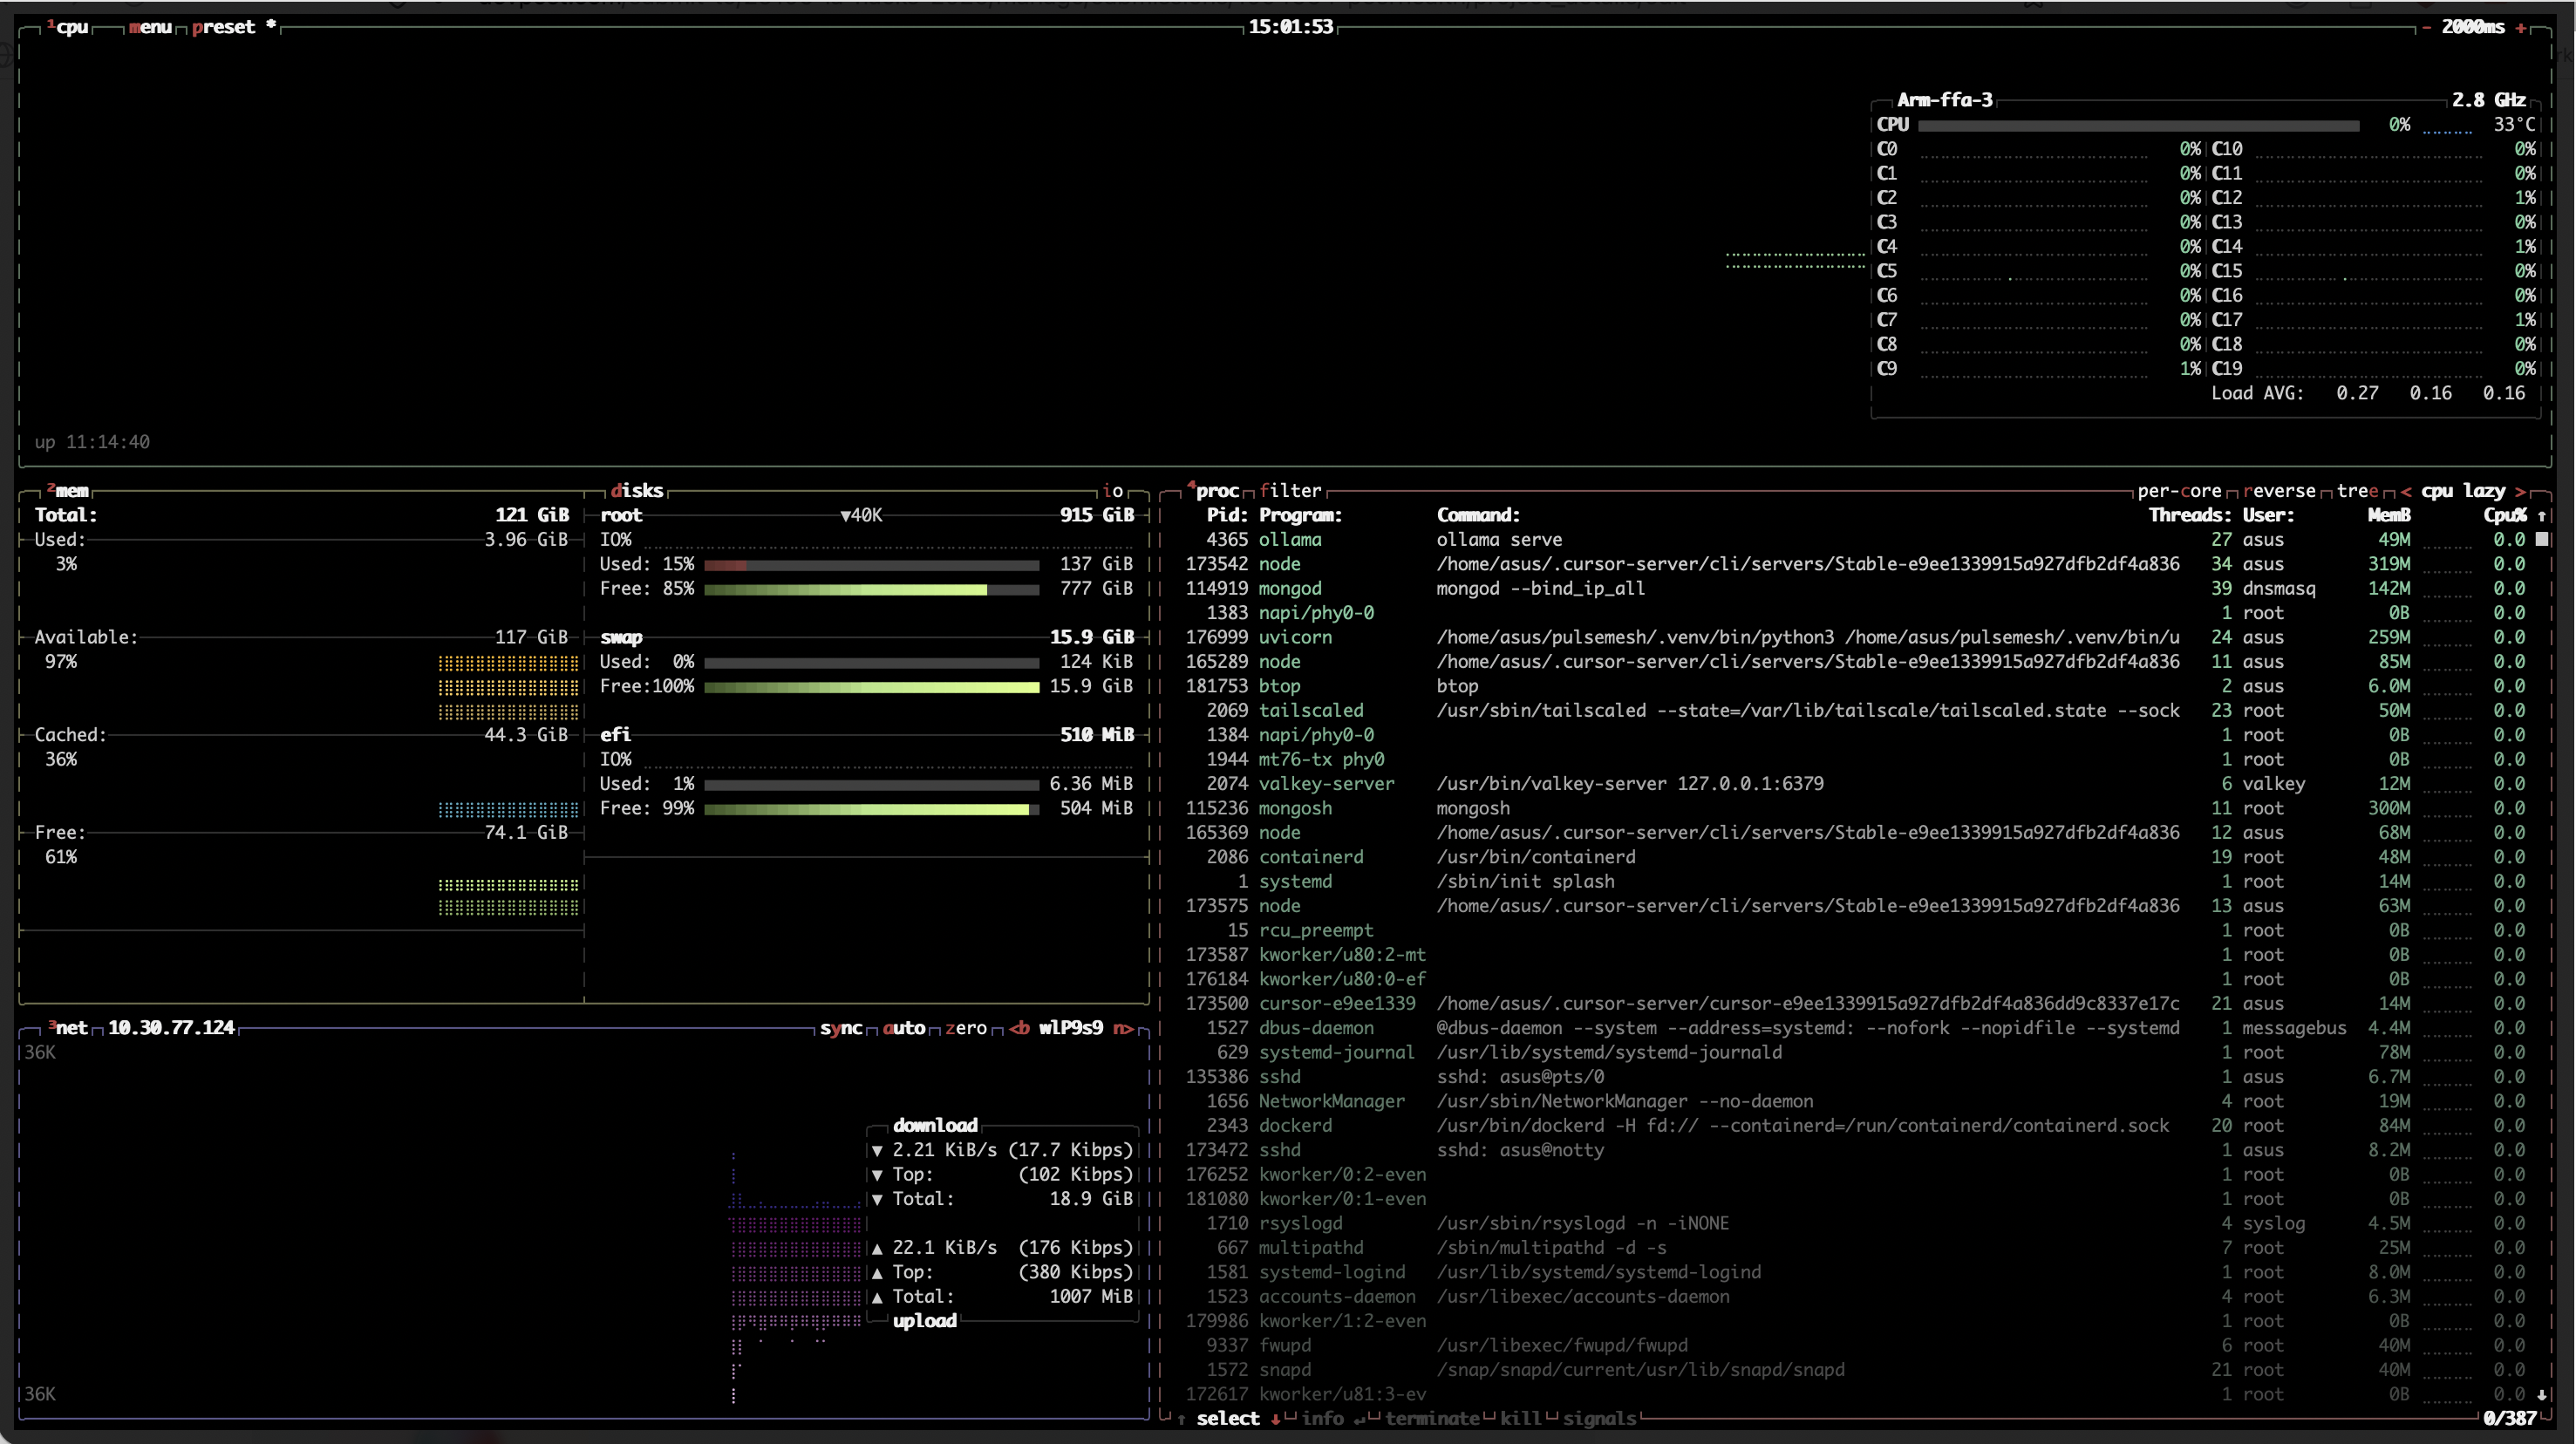Select the ollama serve process row
Screen dimensions: 2576x1444
[1500, 540]
